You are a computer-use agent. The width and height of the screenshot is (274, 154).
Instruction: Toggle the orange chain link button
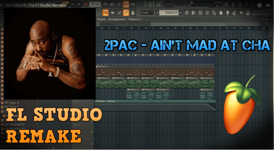[126, 12]
